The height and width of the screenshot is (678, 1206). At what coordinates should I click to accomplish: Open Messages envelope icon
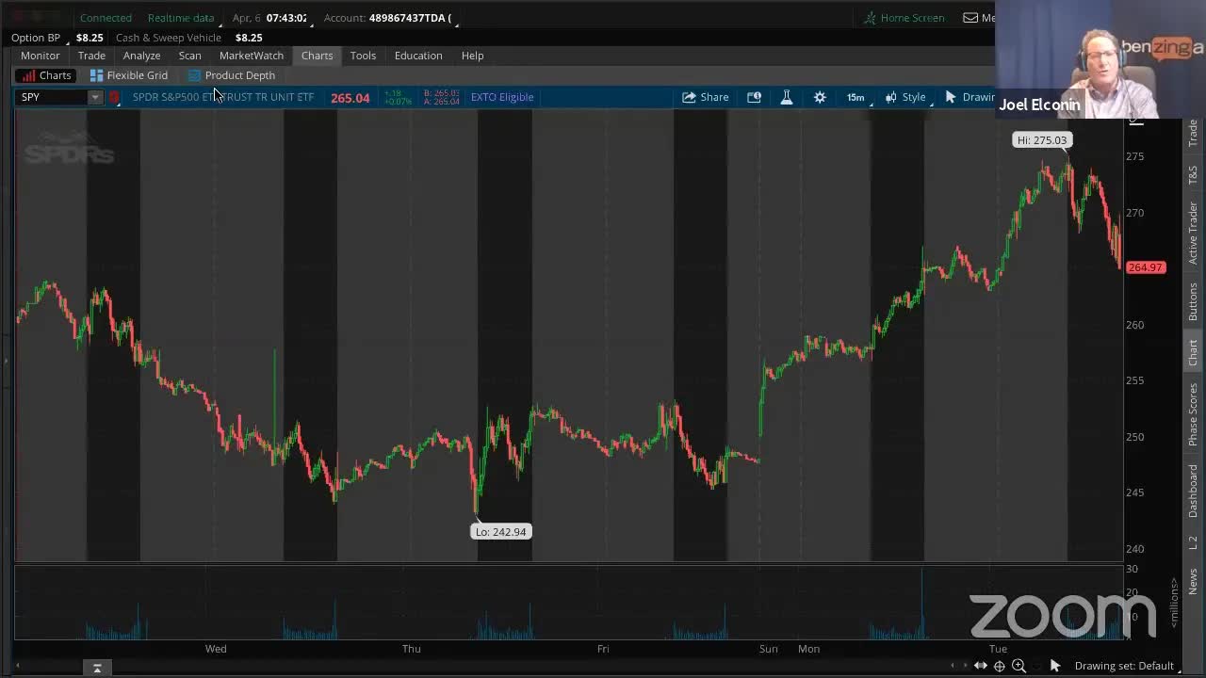(x=970, y=18)
